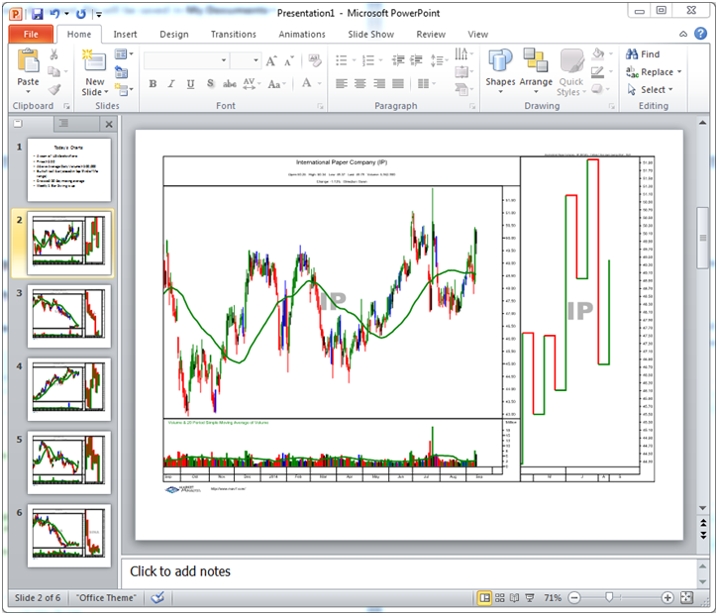
Task: Click the Save icon in Quick Access Toolbar
Action: coord(37,14)
